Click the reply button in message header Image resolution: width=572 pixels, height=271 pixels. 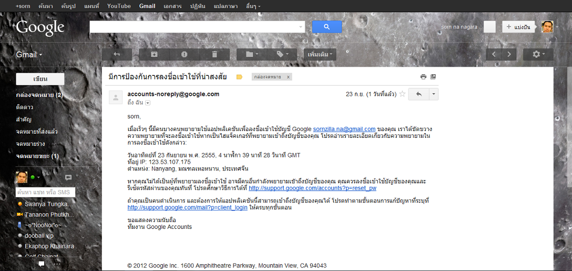pyautogui.click(x=419, y=94)
